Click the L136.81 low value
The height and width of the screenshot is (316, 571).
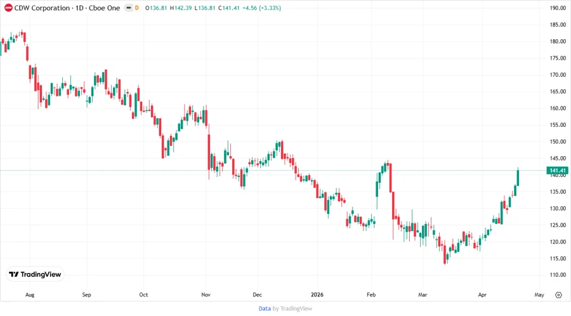pos(205,8)
